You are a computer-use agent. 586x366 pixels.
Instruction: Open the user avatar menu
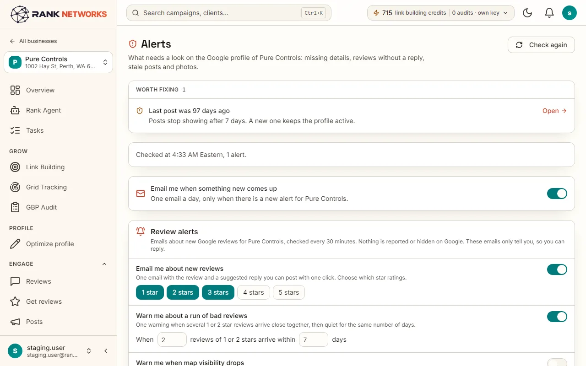point(570,13)
